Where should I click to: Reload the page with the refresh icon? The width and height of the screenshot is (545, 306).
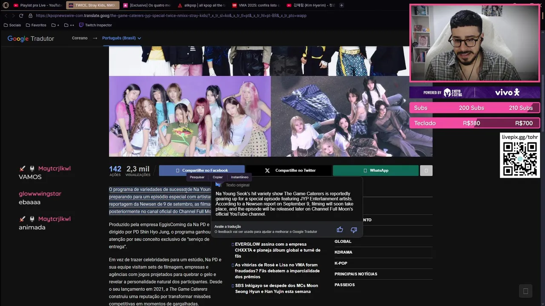point(21,15)
